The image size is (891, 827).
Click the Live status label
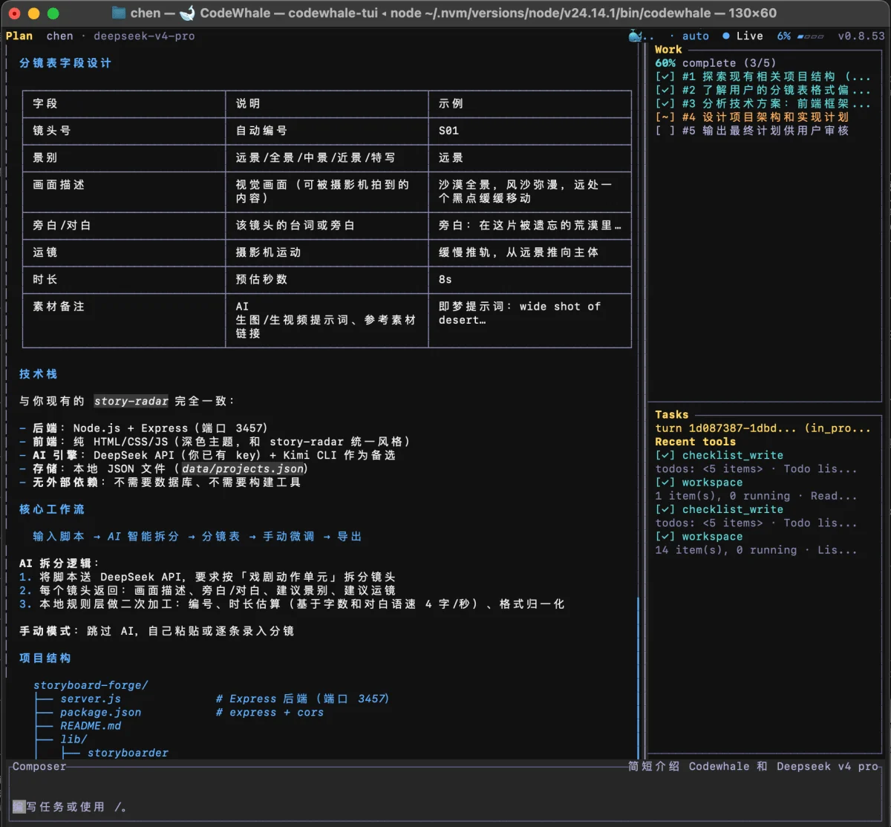[749, 36]
